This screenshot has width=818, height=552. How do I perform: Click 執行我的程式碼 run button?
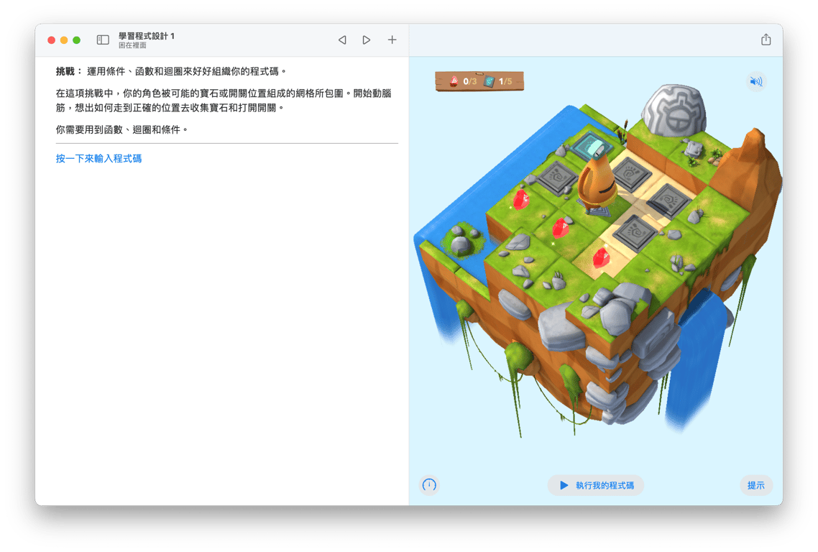(x=596, y=485)
